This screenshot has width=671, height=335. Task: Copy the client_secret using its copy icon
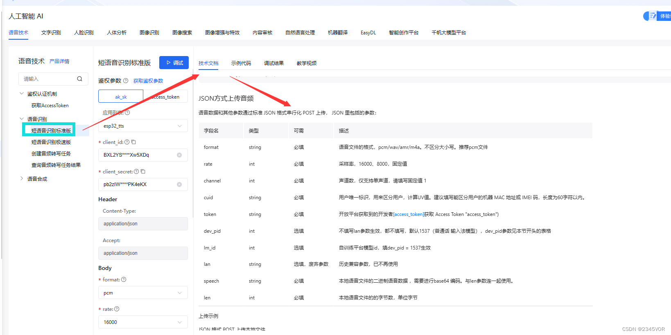click(143, 171)
